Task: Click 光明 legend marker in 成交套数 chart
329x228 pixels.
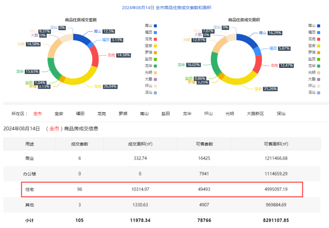Action: point(155,72)
